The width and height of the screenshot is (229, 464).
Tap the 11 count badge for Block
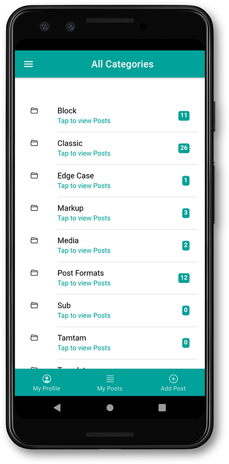184,115
